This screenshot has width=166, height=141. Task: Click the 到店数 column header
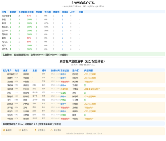(x=13, y=12)
